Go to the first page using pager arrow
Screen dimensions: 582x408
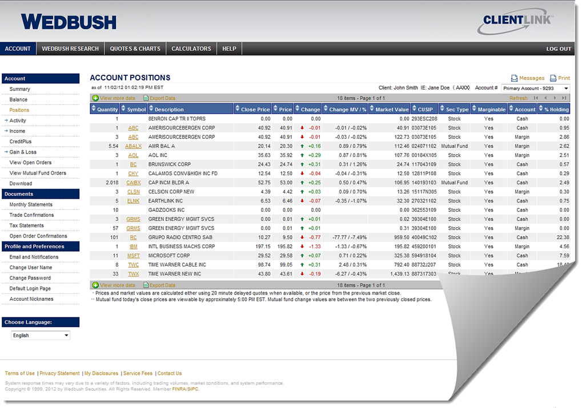click(x=536, y=98)
